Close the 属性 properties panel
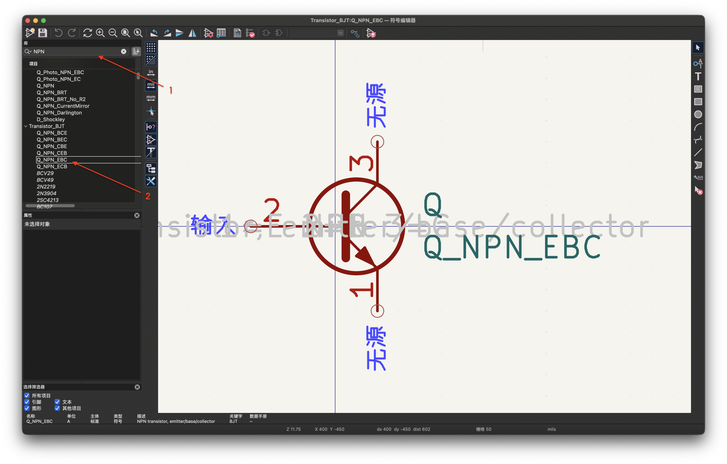 pos(137,215)
